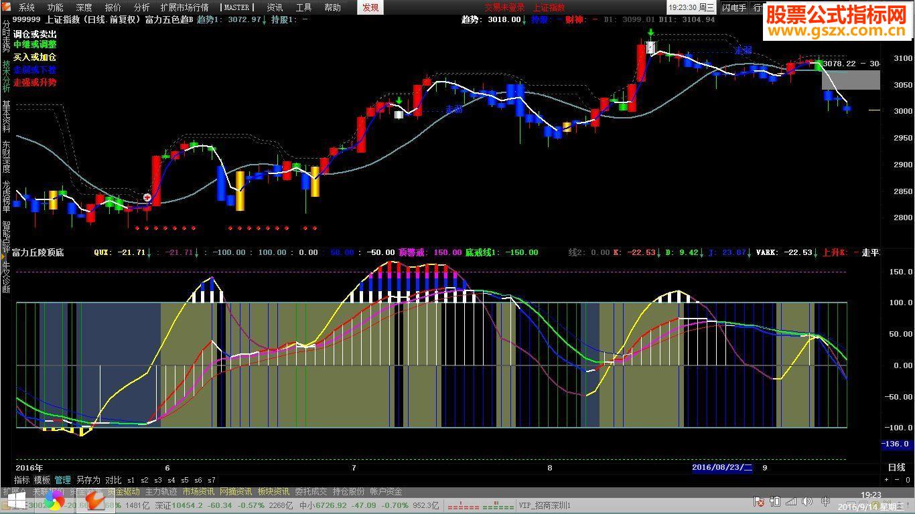Click the red circle signal marker near June
Screen dimensions: 915x514
[x=147, y=197]
